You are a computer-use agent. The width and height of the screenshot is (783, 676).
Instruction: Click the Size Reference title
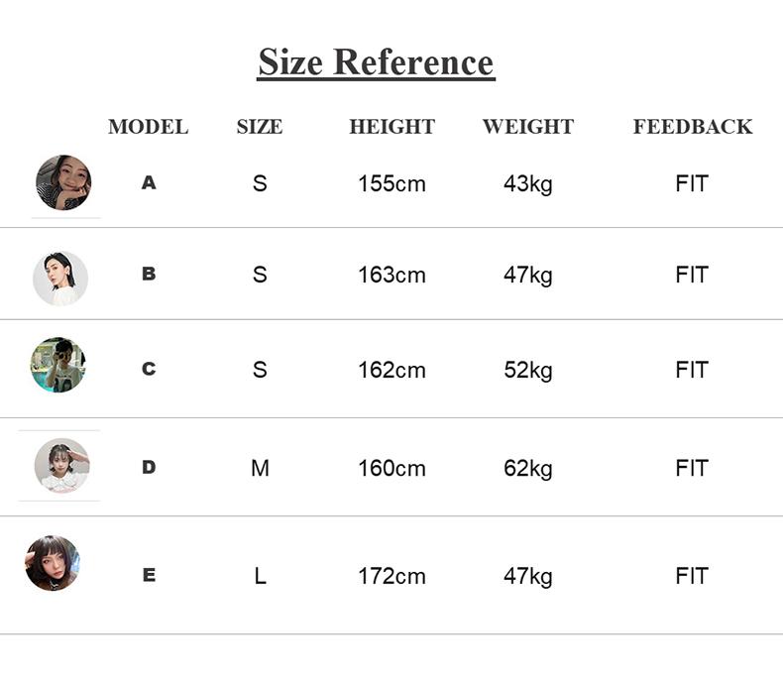click(376, 61)
